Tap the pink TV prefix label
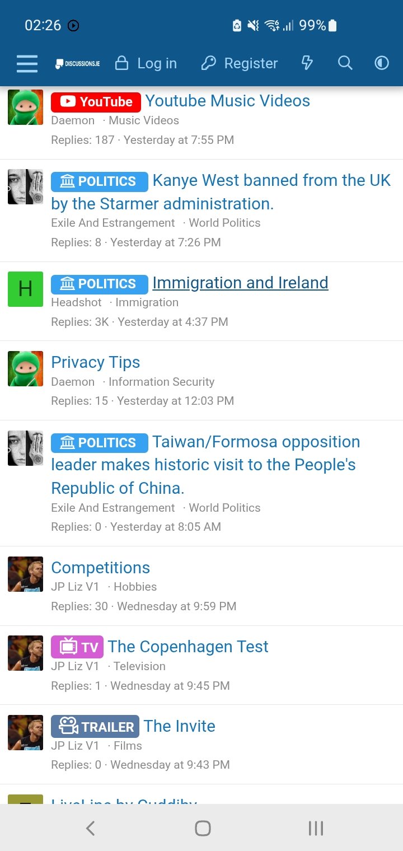Viewport: 403px width, 851px height. (77, 647)
